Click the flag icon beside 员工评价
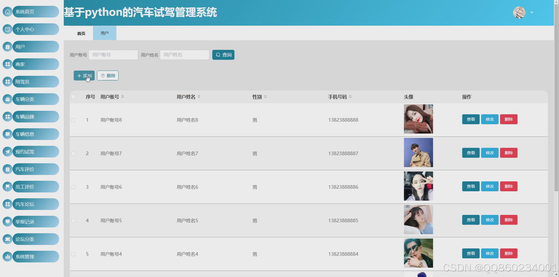 (8, 187)
